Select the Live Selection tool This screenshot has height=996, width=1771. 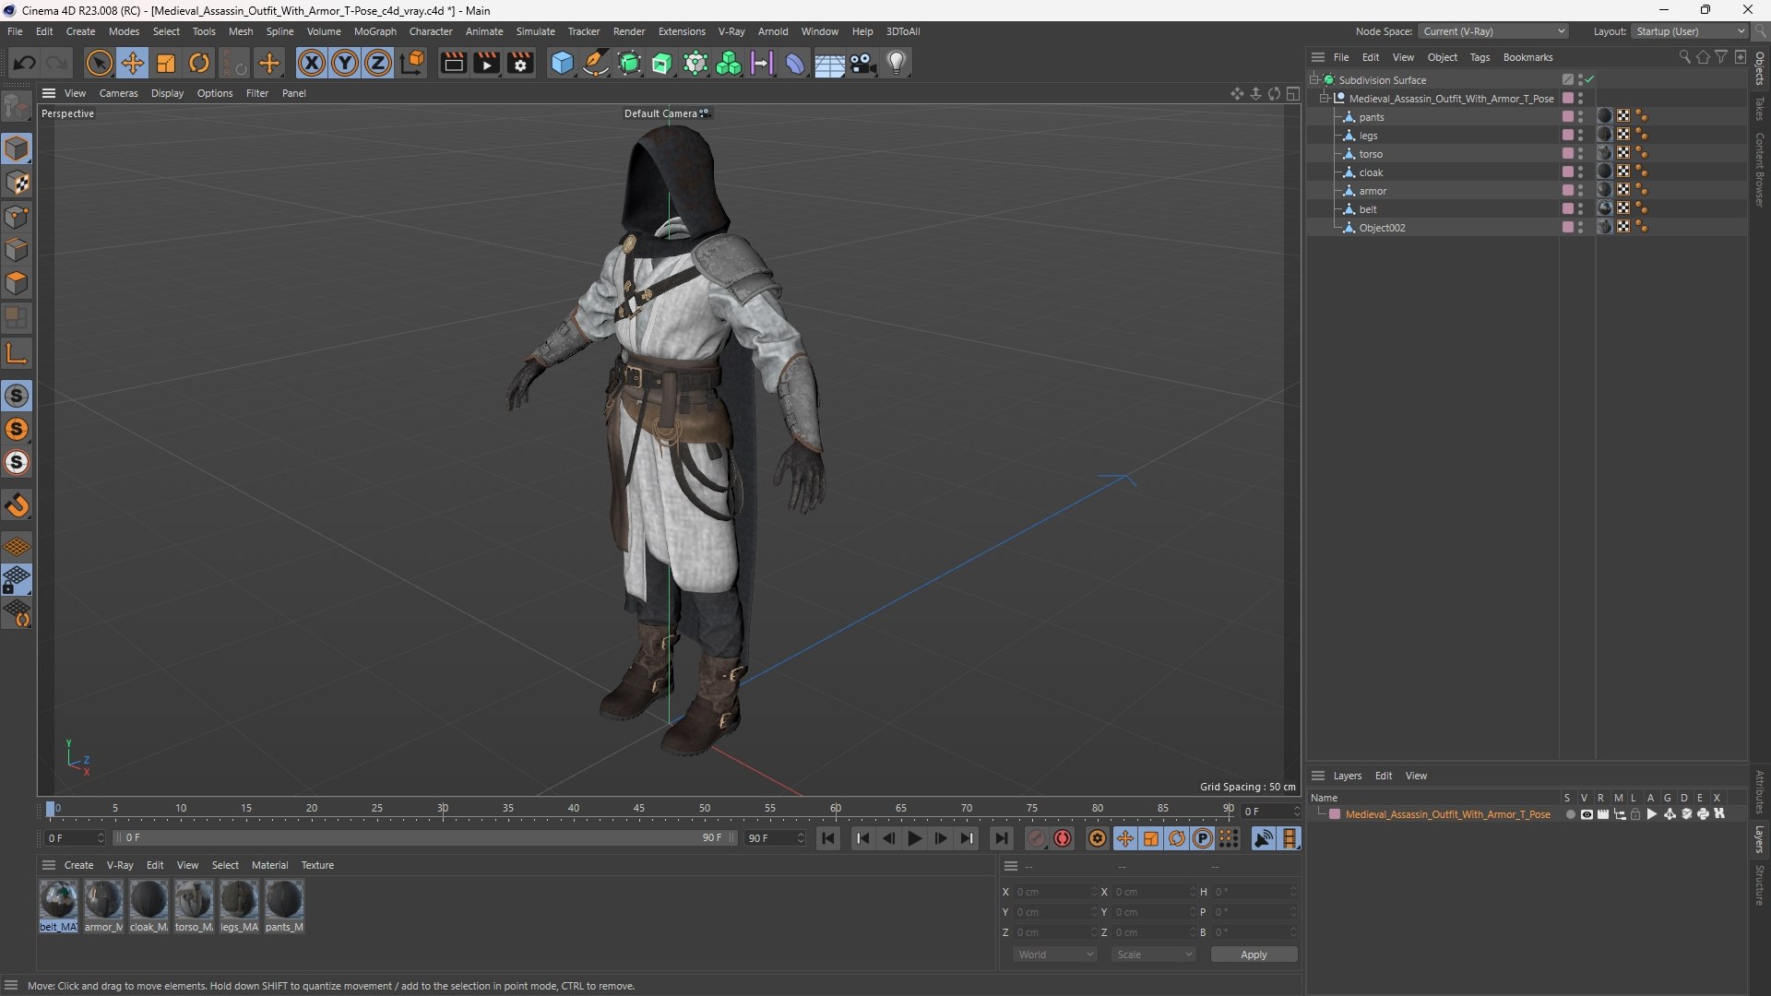pyautogui.click(x=99, y=63)
